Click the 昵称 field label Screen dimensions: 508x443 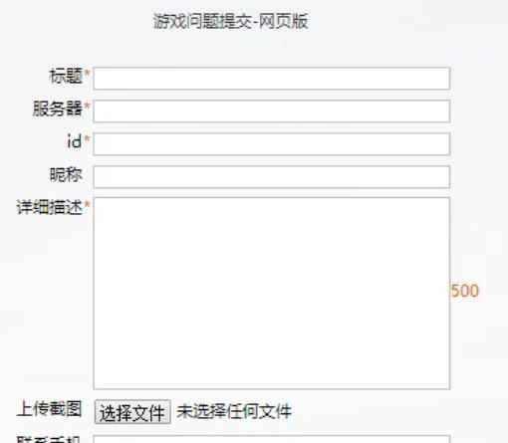coord(66,174)
